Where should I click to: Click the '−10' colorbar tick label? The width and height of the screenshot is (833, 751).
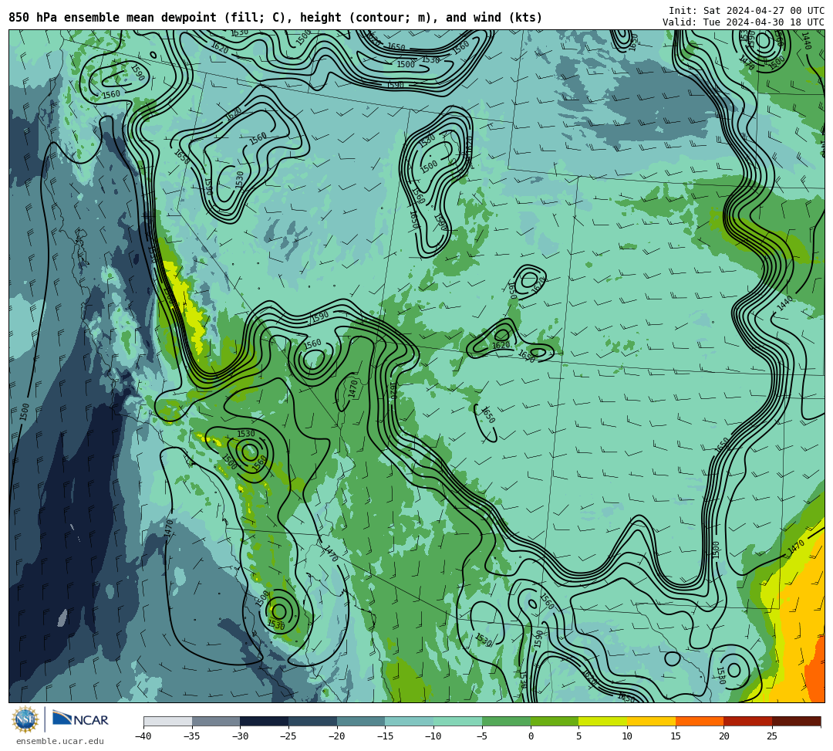coord(433,736)
